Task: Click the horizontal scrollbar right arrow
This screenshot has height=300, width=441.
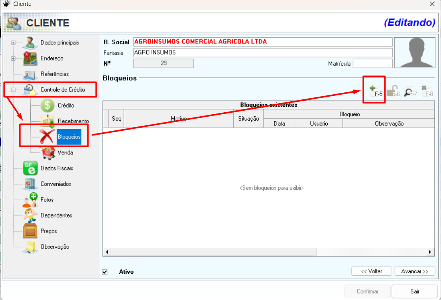Action: (x=430, y=252)
